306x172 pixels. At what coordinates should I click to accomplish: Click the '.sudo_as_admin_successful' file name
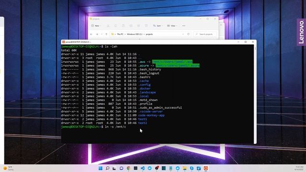point(160,107)
